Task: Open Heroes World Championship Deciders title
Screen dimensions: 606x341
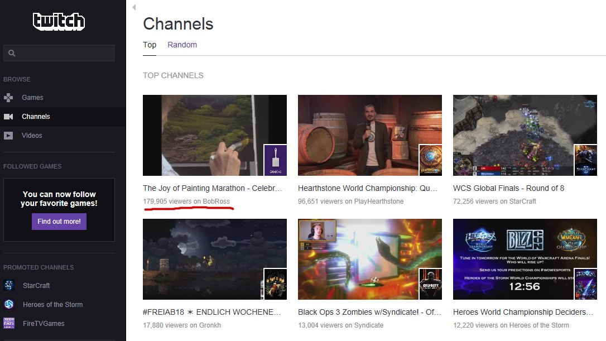Action: (x=523, y=312)
